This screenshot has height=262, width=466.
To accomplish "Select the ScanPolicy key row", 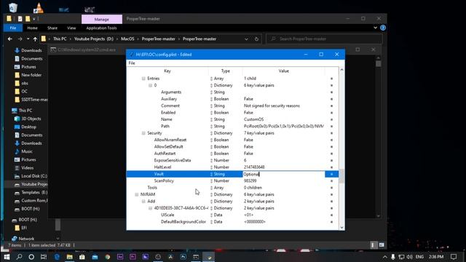I will tap(164, 181).
